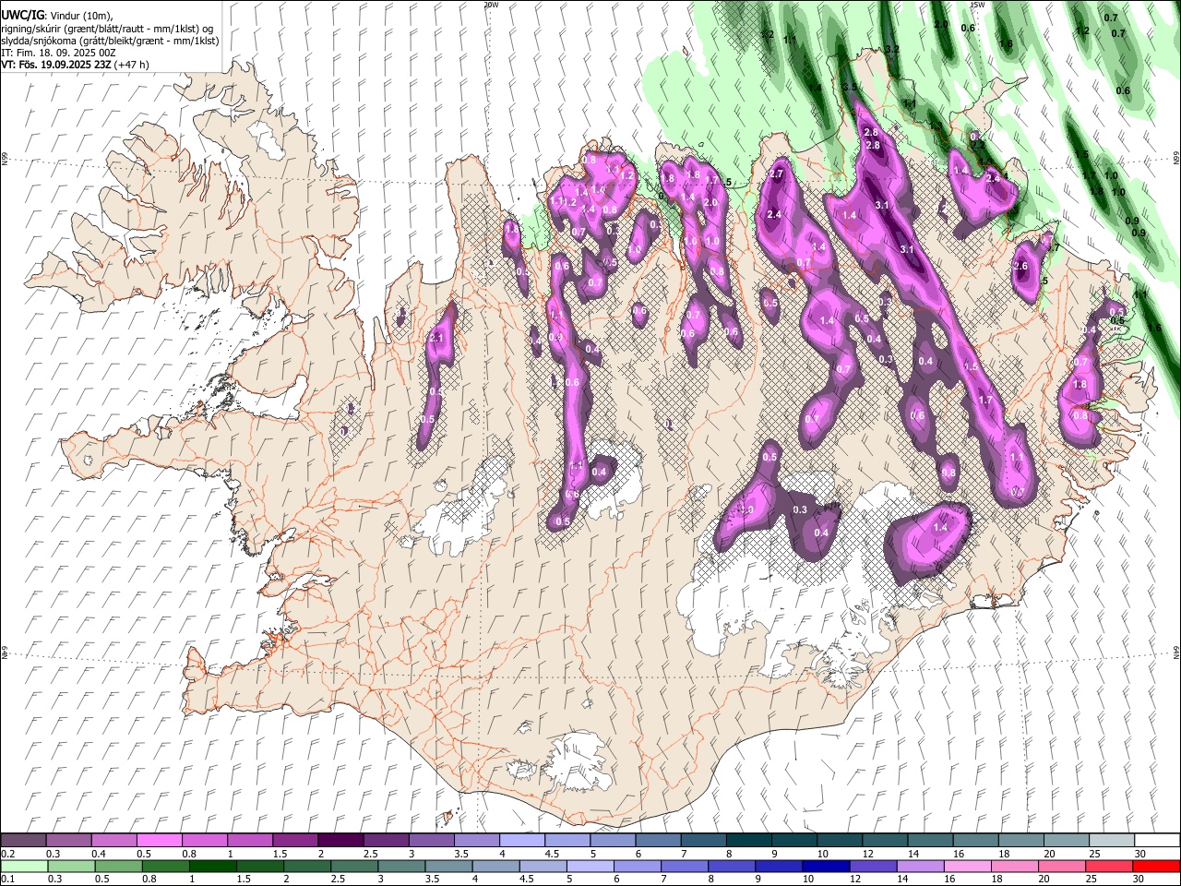Click the '2.6' precipitation value on the map
The height and width of the screenshot is (886, 1181).
point(1020,267)
